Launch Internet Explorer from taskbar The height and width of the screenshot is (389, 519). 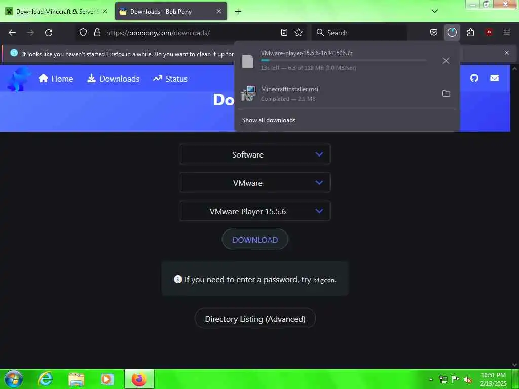coord(45,379)
